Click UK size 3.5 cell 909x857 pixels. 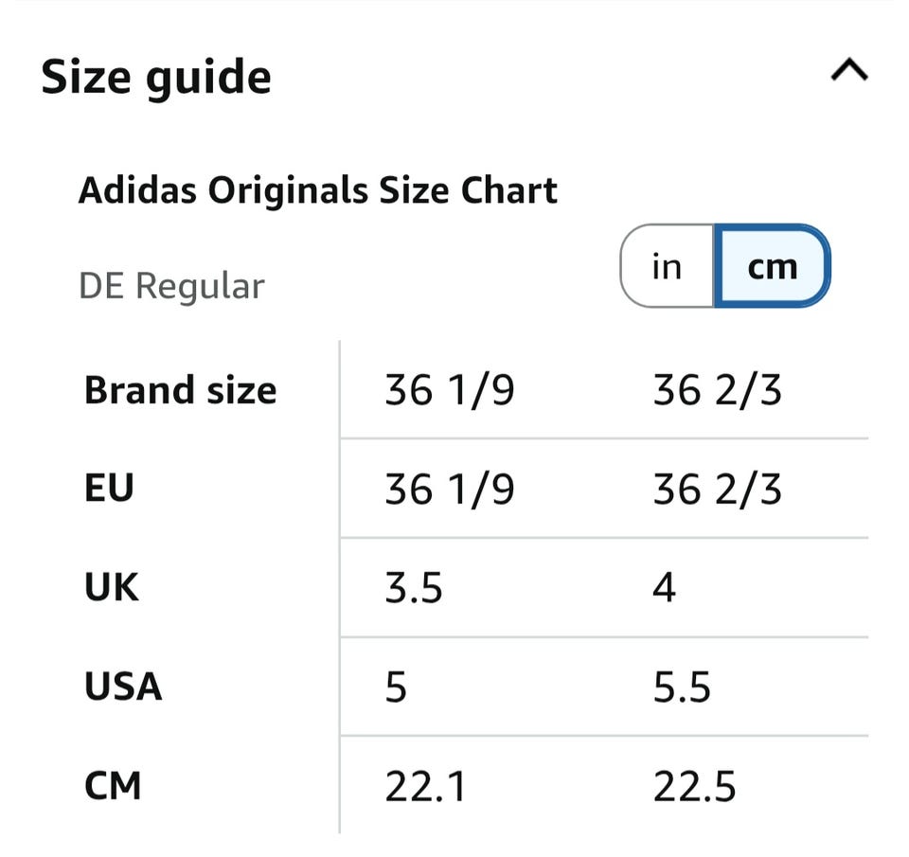414,588
